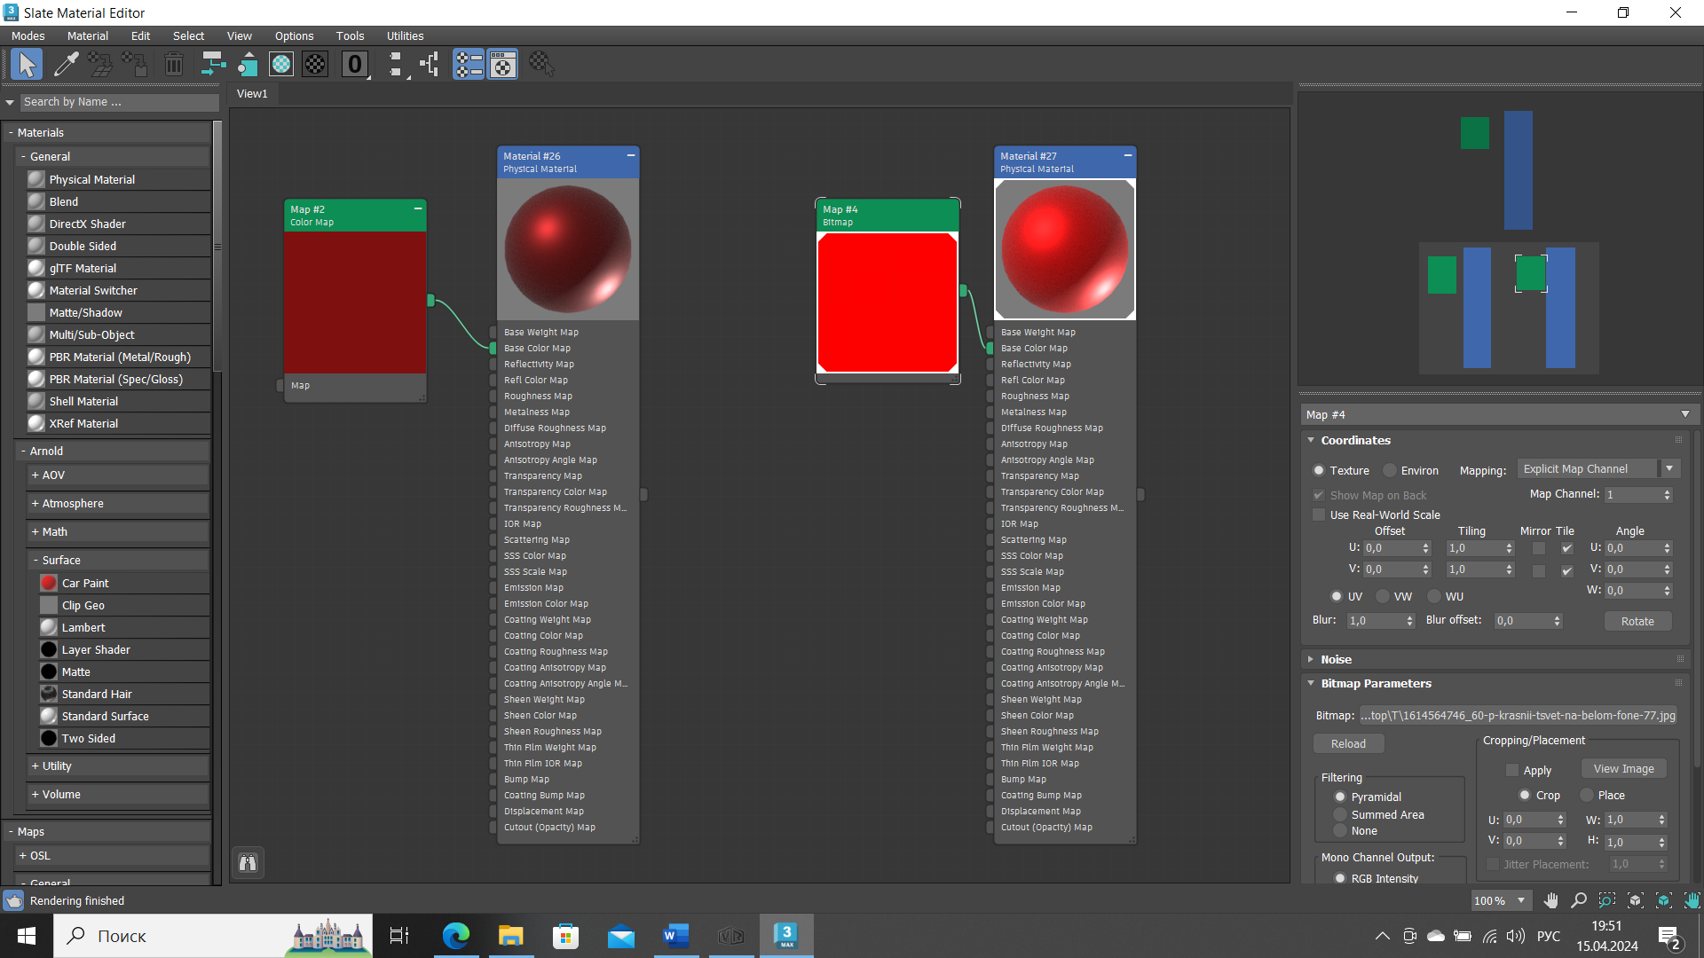Activate the Pan hand tool at bottom

click(1551, 900)
